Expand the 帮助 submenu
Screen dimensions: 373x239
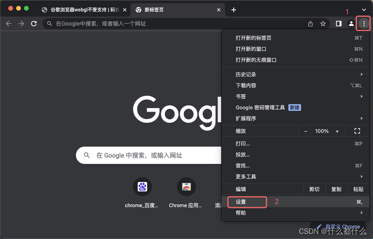(x=295, y=213)
